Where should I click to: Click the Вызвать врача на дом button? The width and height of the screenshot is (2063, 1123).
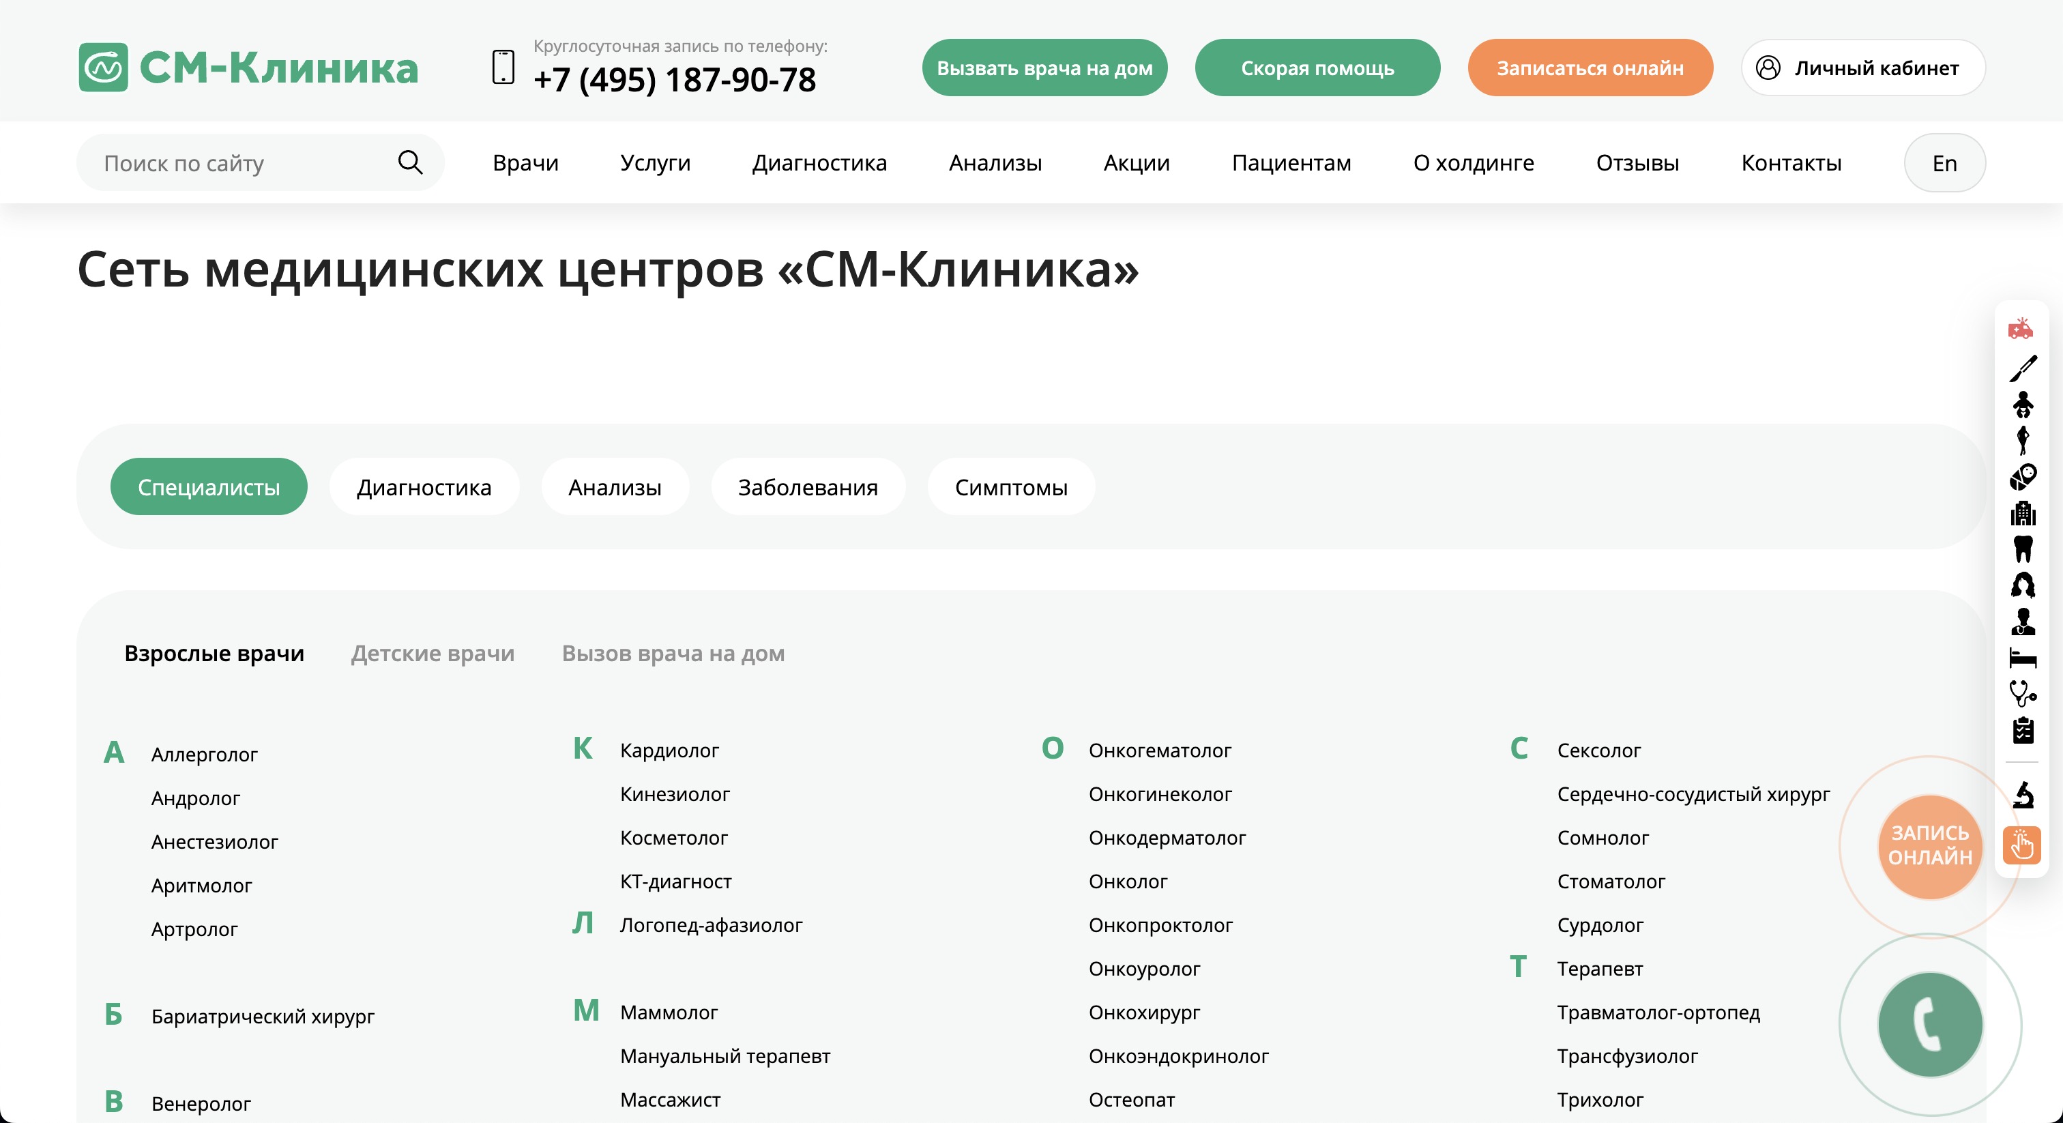1044,68
